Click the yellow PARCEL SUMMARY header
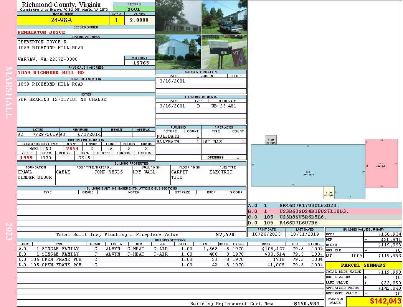Viewport: 403px width, 307px height. coord(363,265)
